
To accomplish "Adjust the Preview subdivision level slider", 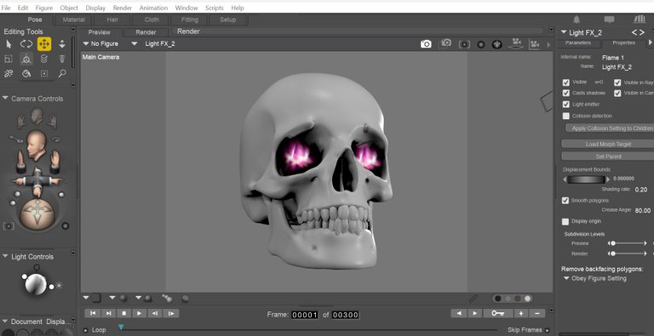I will [x=628, y=243].
